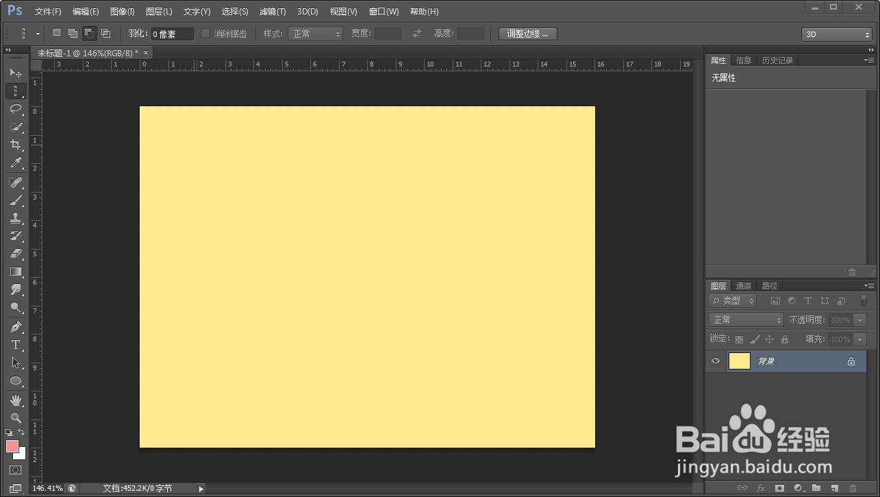
Task: Open the 滤镜(T) menu
Action: pos(273,12)
